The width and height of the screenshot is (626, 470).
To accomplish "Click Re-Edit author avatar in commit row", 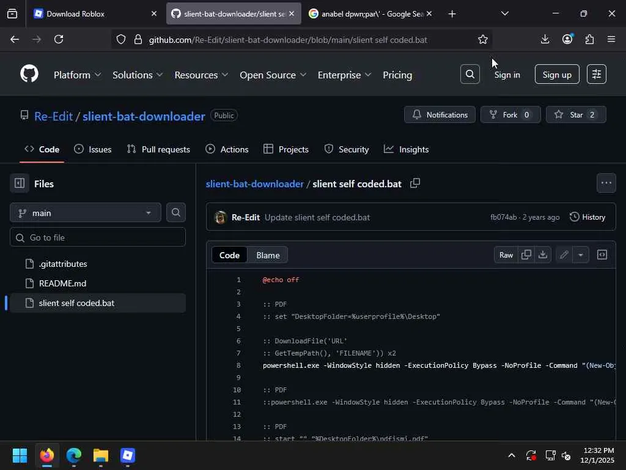I will coord(220,217).
